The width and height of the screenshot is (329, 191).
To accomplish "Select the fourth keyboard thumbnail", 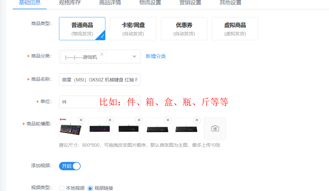I will 157,129.
